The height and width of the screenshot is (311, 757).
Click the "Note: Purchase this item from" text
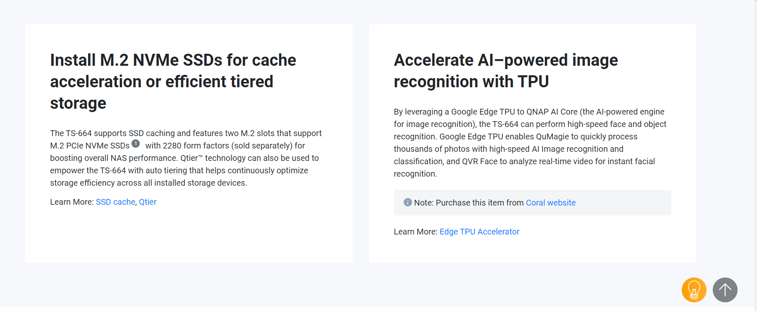tap(468, 203)
